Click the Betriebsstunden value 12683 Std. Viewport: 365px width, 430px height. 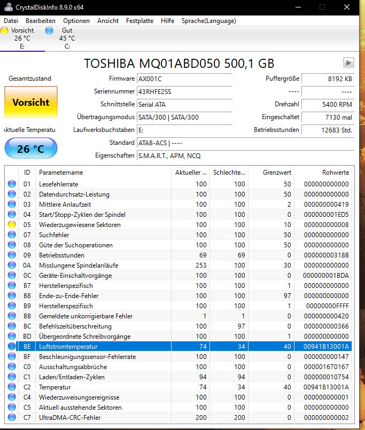coord(328,130)
